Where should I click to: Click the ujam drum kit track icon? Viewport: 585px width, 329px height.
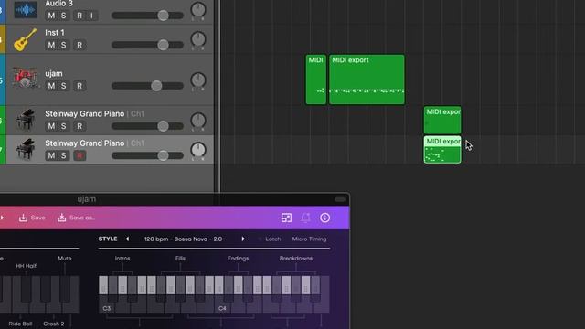[x=25, y=77]
